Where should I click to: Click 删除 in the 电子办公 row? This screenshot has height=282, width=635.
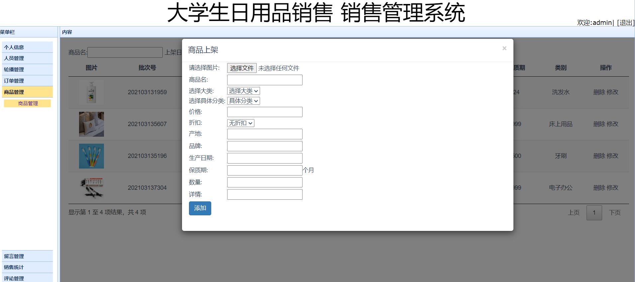point(599,188)
